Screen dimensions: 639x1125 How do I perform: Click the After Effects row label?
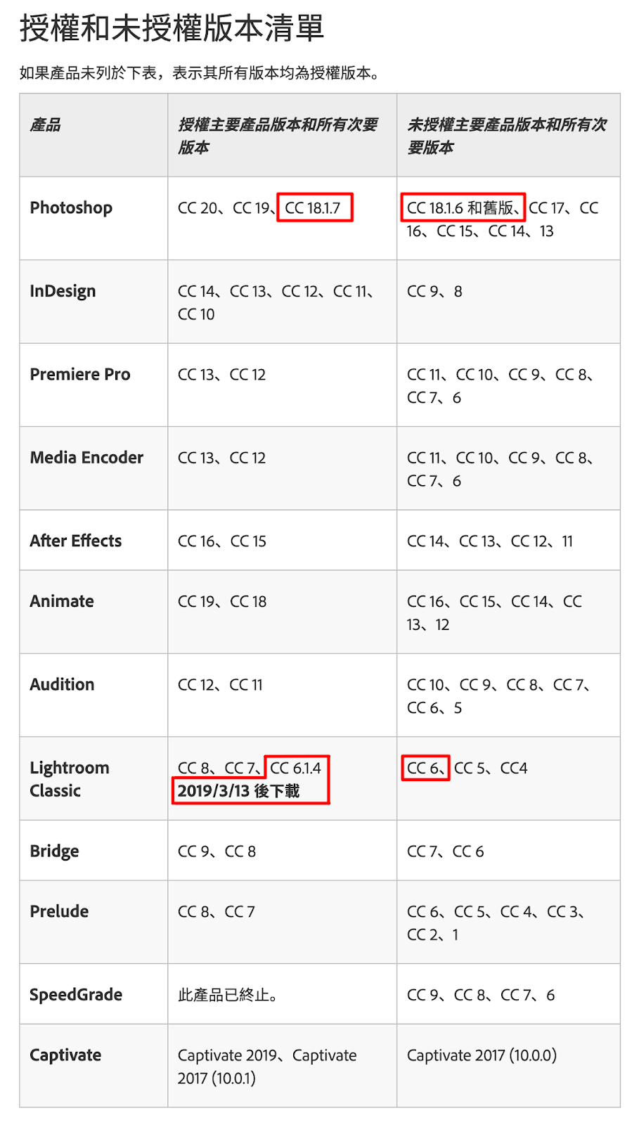(75, 541)
